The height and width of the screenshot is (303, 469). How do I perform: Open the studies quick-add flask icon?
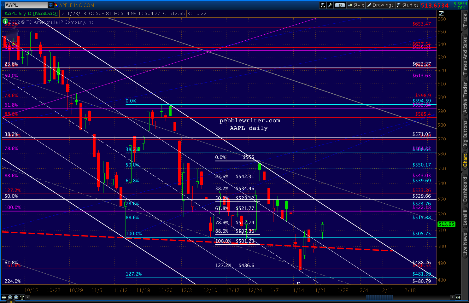[323, 5]
